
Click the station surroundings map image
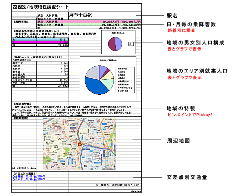point(80,144)
